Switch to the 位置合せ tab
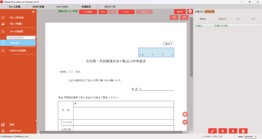The width and height of the screenshot is (262, 139). pyautogui.click(x=199, y=11)
